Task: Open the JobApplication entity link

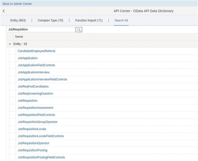Action: (x=27, y=58)
